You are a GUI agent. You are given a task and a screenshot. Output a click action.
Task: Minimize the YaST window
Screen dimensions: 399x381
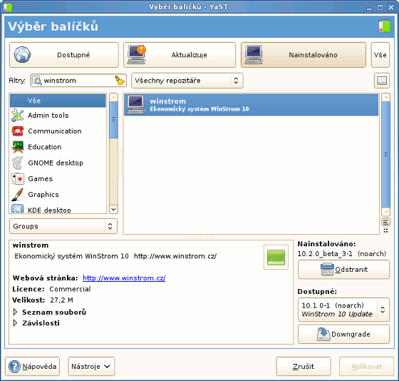(x=369, y=8)
